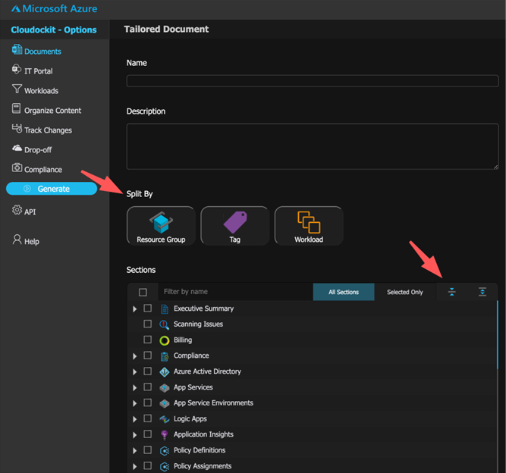Click the App Services icon
Viewport: 506px width, 473px height.
[x=165, y=387]
